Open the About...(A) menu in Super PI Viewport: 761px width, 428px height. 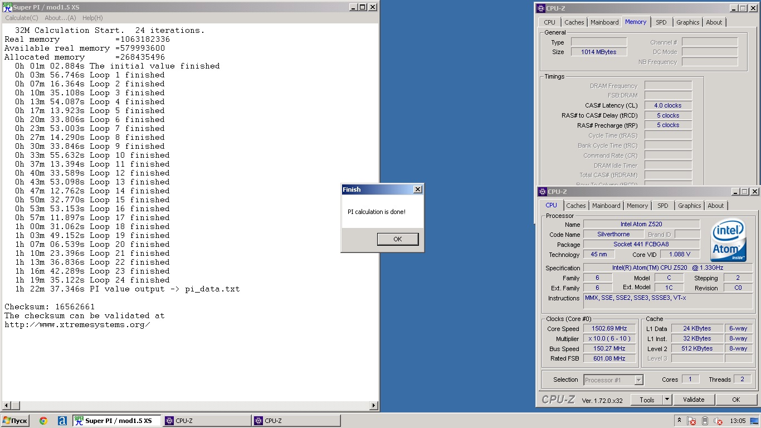(61, 18)
